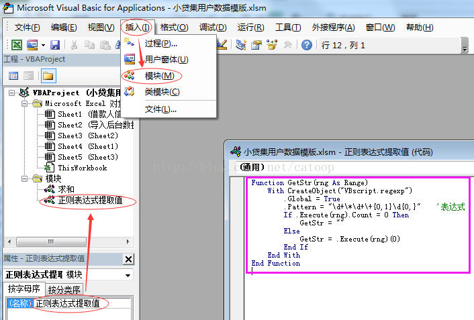Click the End Function code line
Screen dimensions: 474x320
coord(276,263)
